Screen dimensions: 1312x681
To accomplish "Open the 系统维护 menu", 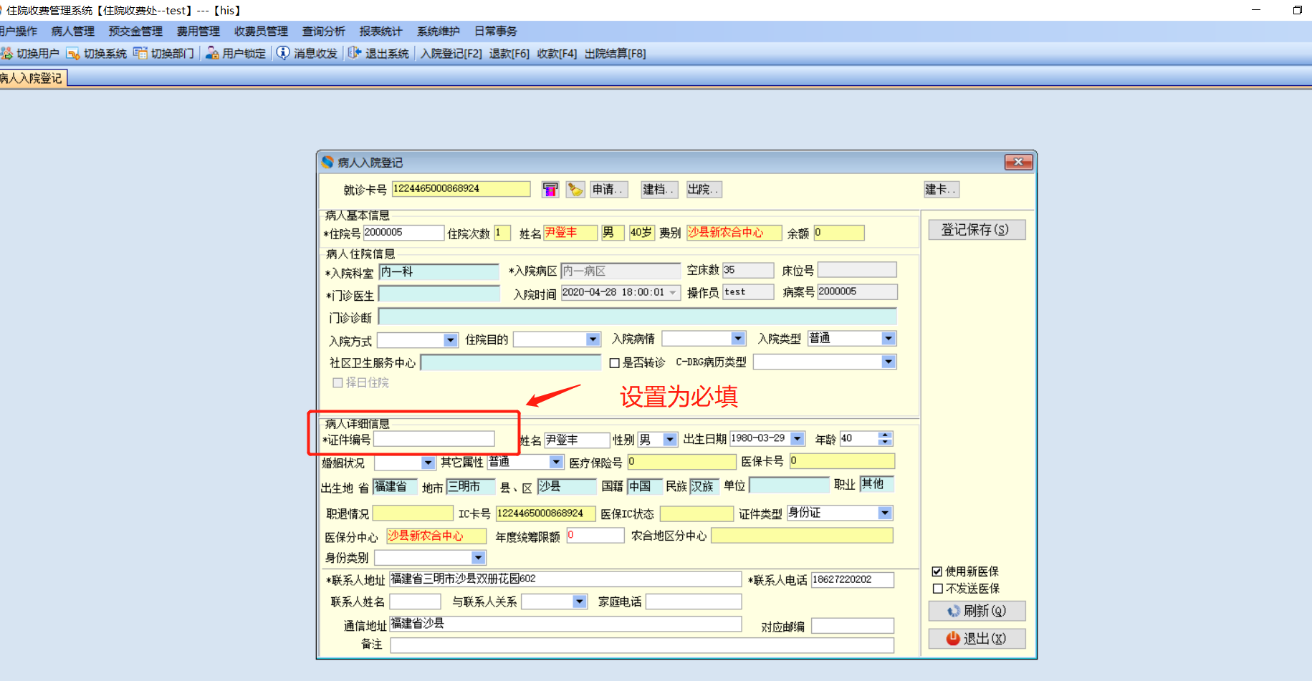I will click(439, 31).
